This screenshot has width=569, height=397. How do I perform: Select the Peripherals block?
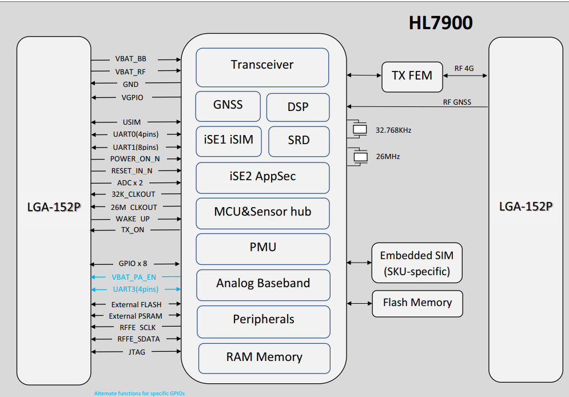264,321
